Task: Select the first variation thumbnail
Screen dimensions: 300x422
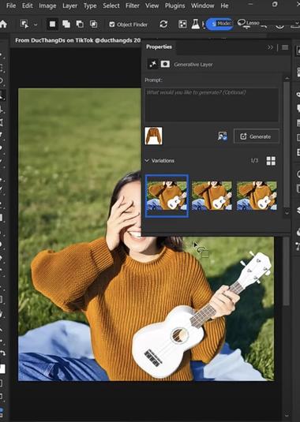Action: pyautogui.click(x=167, y=196)
